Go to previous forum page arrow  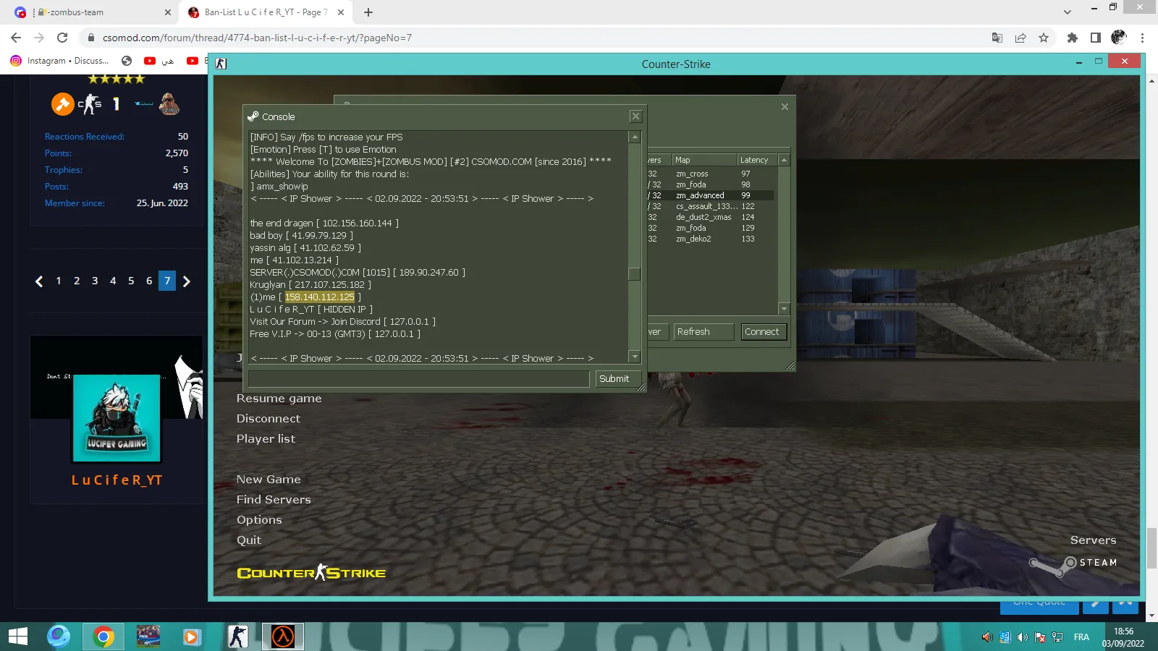39,281
